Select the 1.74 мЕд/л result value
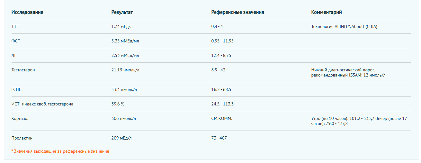This screenshot has height=163, width=421. (x=122, y=26)
